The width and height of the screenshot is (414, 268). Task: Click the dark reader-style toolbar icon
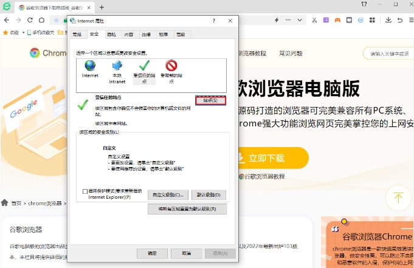click(x=349, y=20)
